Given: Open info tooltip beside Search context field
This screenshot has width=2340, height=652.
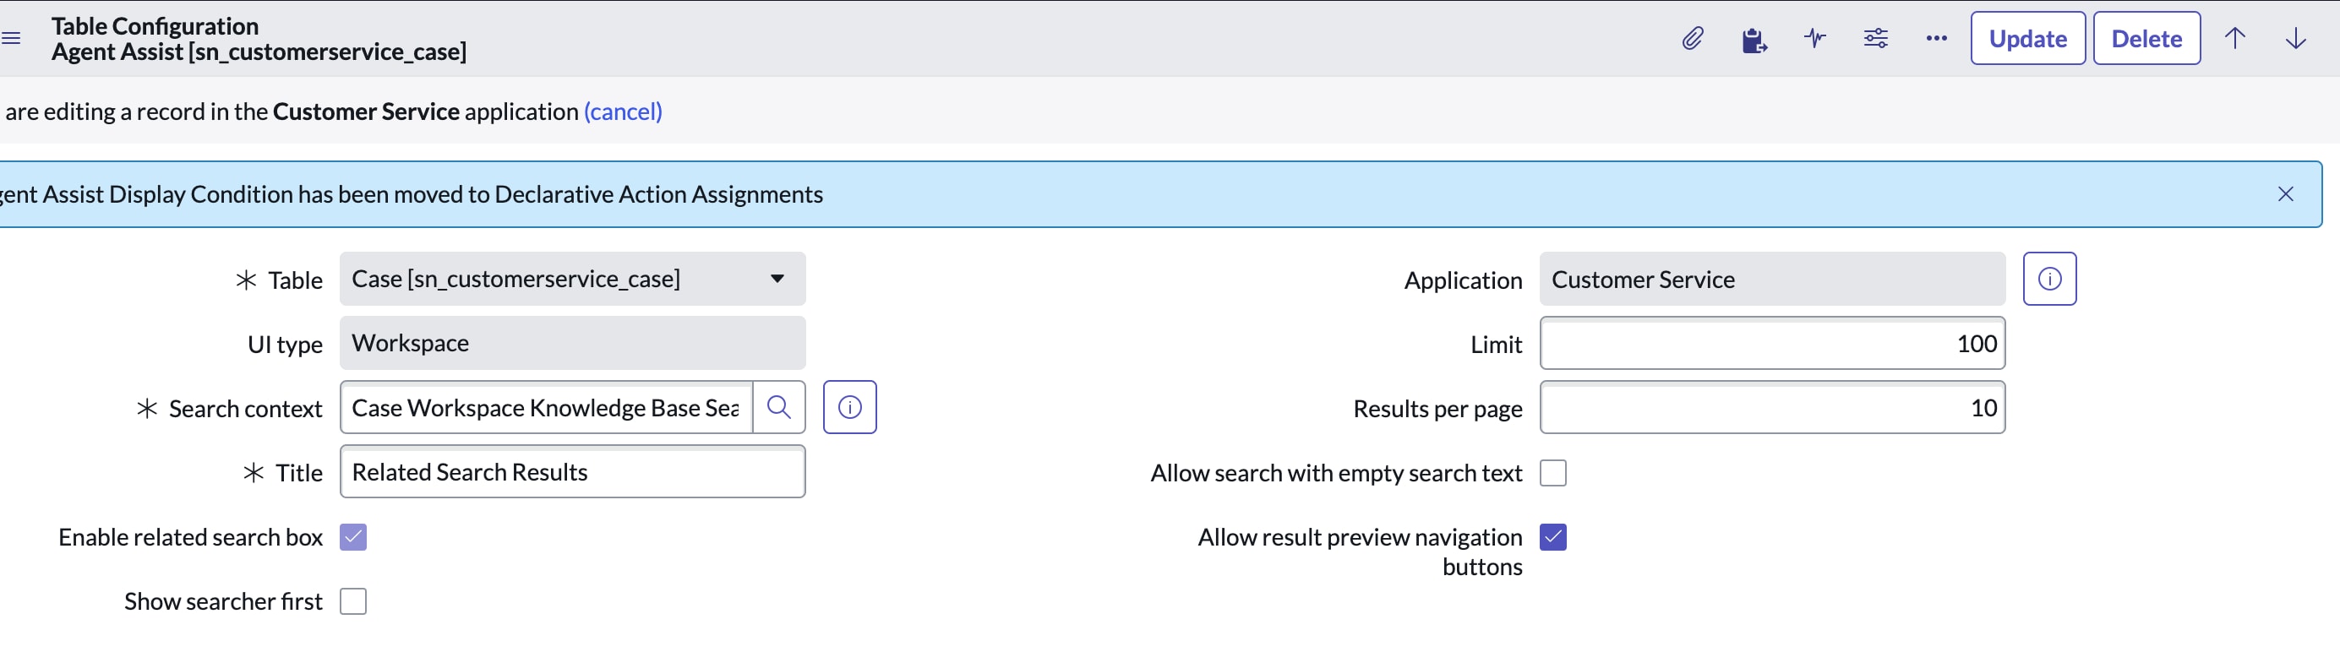Looking at the screenshot, I should pyautogui.click(x=849, y=407).
